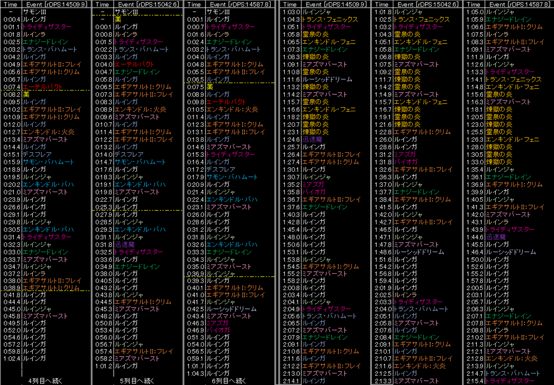Click トランス・バハムート at 2:14.7
Viewport: 554px width, 385px height.
[x=513, y=373]
